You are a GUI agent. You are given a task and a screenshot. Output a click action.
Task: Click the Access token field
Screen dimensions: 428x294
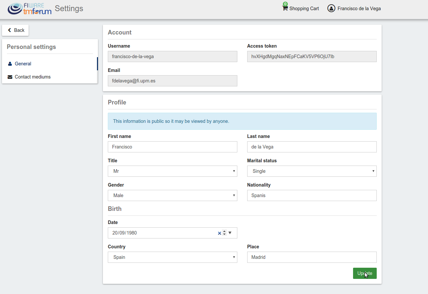312,57
